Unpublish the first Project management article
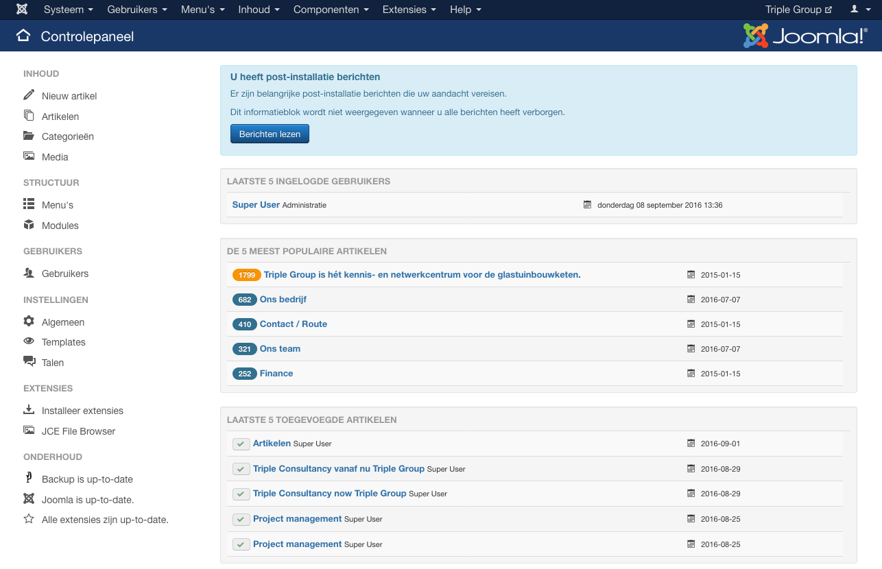The width and height of the screenshot is (882, 569). (241, 520)
